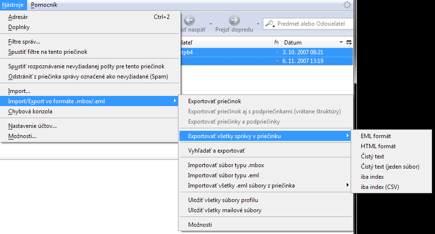This screenshot has width=435, height=234.
Task: Open the Prejsť dopredu history dropdown arrow
Action: [x=258, y=24]
